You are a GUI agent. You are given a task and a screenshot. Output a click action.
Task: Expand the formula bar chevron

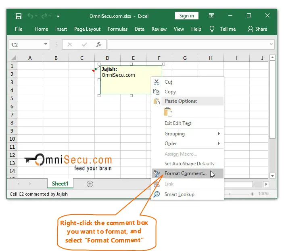pos(271,44)
